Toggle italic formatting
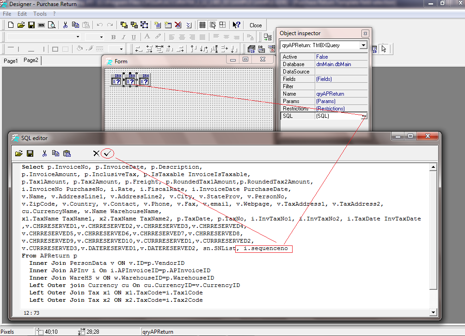 pos(123,37)
